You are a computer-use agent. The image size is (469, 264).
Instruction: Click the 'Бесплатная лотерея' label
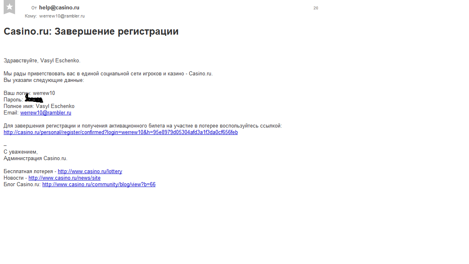pyautogui.click(x=28, y=172)
